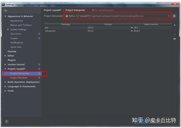This screenshot has height=128, width=181.
Task: Click the Latest version column header
Action: [x=151, y=24]
